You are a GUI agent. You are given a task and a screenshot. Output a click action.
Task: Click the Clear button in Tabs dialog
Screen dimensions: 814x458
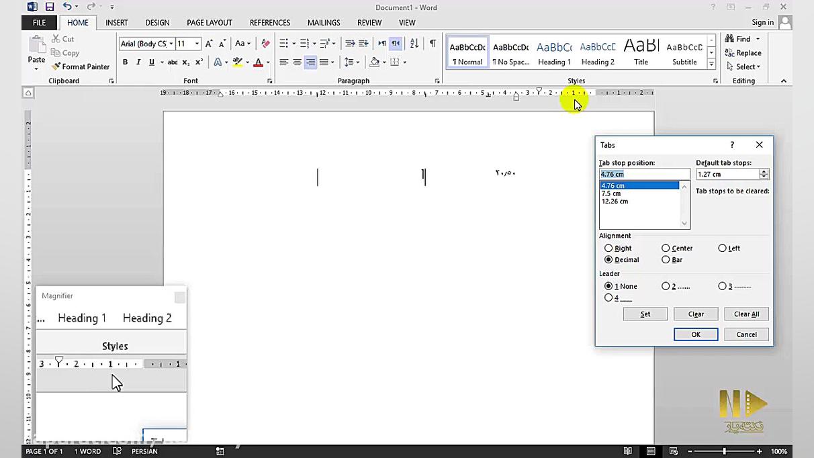coord(696,314)
